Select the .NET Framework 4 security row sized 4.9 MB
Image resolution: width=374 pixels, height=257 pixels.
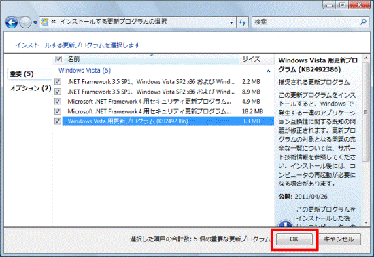click(x=168, y=101)
